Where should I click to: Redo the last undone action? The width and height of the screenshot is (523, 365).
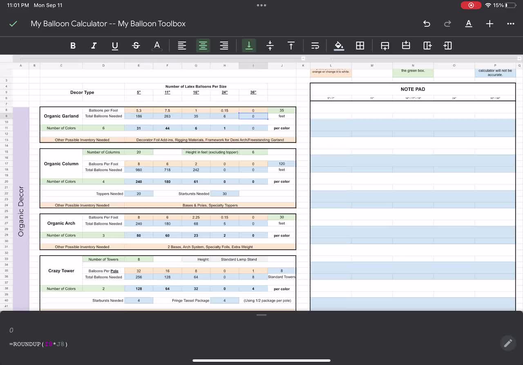447,24
